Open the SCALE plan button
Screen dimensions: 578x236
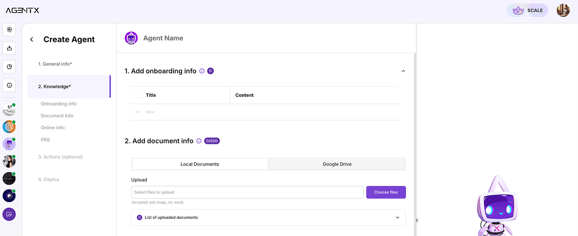pyautogui.click(x=527, y=10)
